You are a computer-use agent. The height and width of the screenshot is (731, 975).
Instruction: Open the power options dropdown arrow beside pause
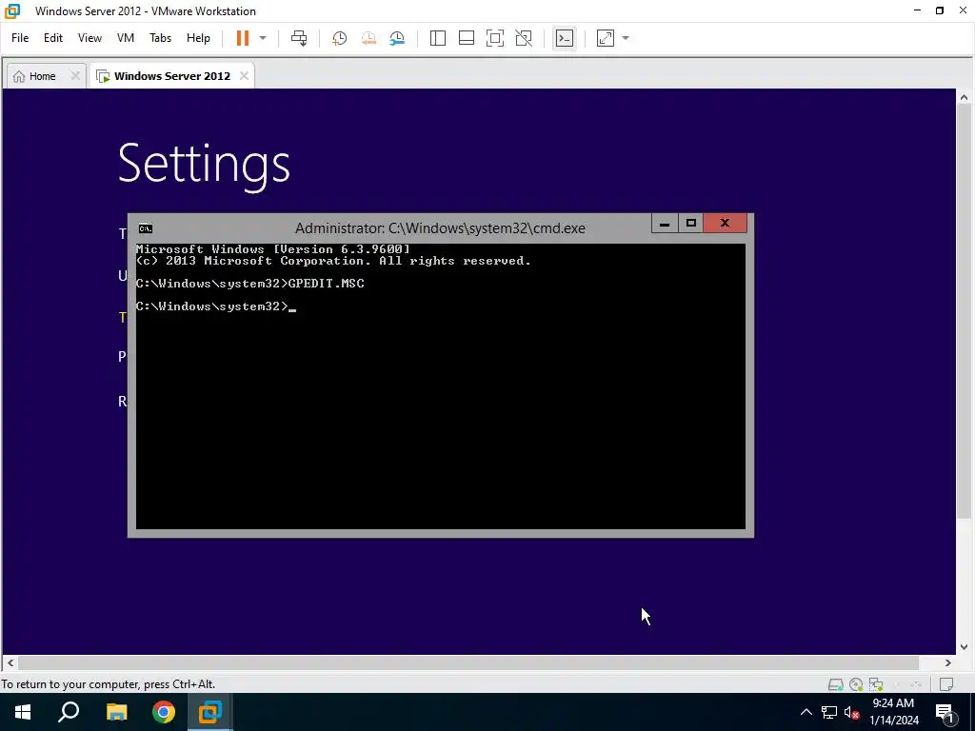[x=263, y=38]
